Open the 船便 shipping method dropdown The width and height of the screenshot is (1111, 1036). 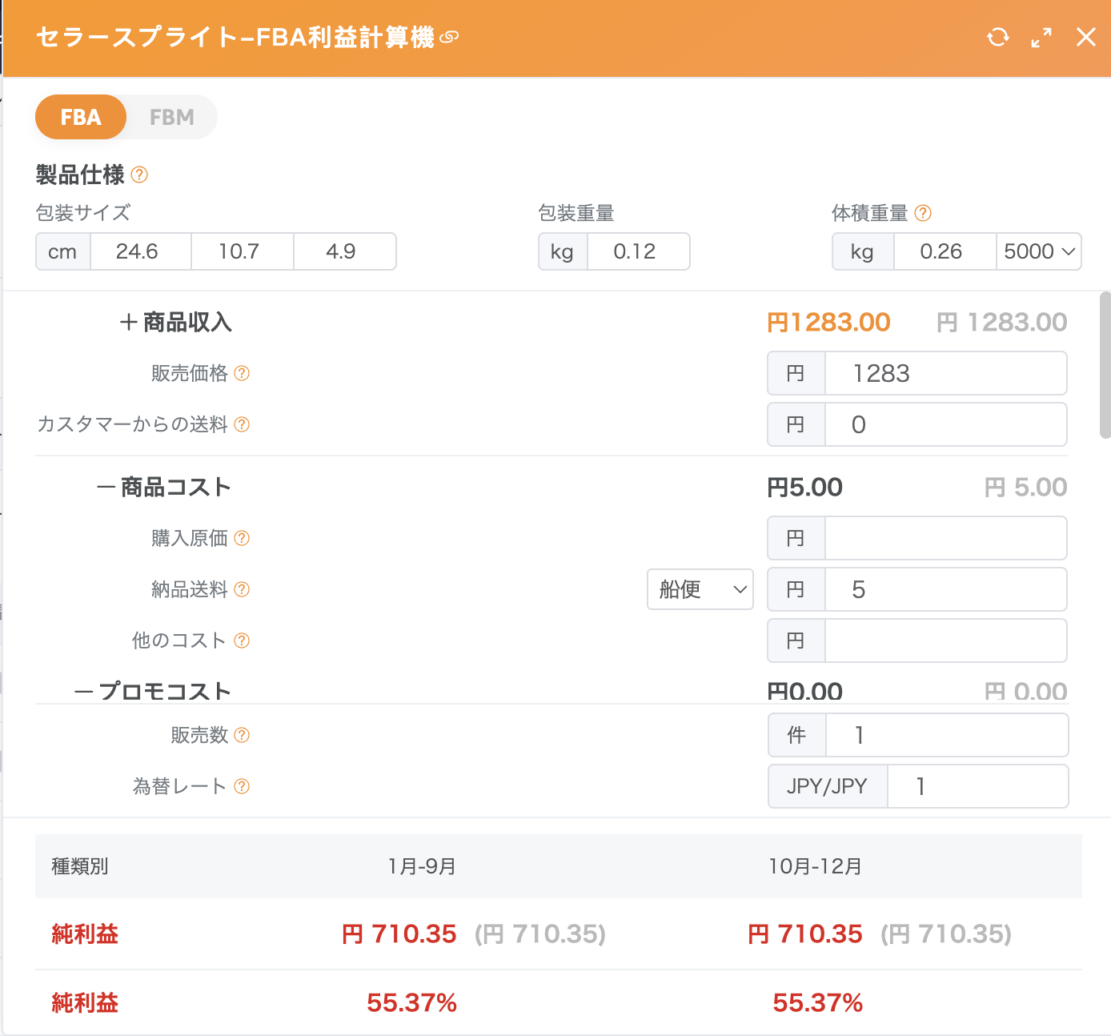(700, 590)
